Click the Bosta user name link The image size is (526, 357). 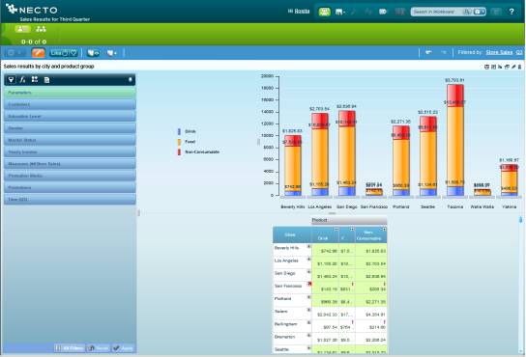click(302, 11)
